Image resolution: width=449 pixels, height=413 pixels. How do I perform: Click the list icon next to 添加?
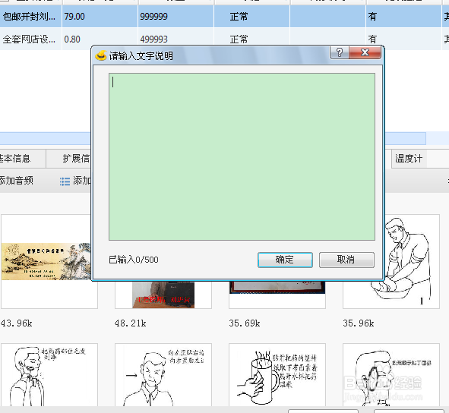point(65,181)
